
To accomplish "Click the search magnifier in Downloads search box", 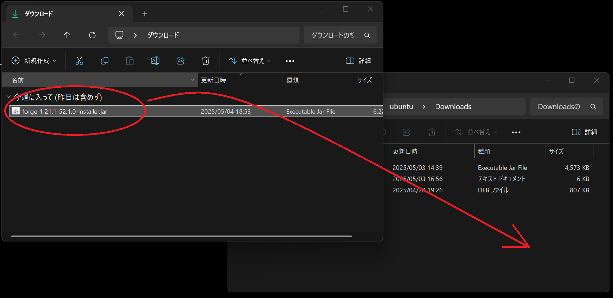I will 593,107.
